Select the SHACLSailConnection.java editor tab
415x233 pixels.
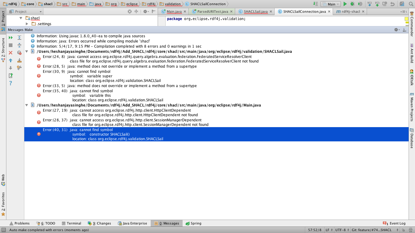[x=304, y=12]
